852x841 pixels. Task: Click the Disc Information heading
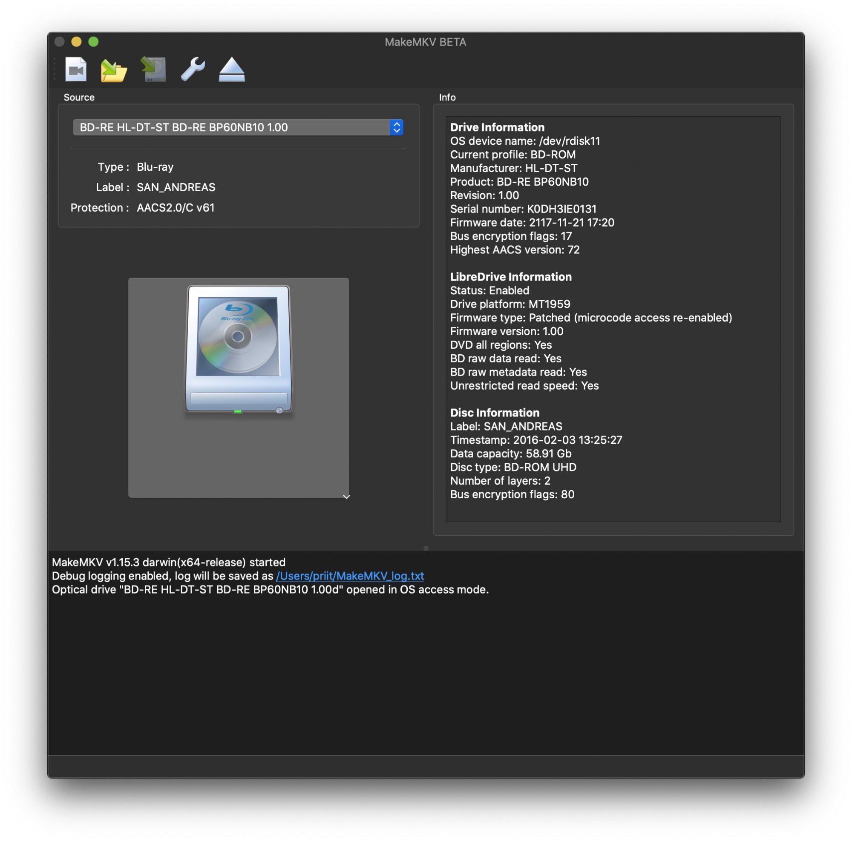pyautogui.click(x=494, y=413)
